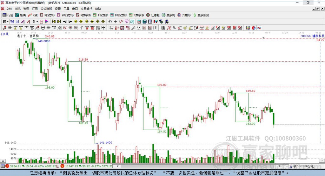Click the status bar grid icon
The image size is (325, 176).
(x=3, y=166)
